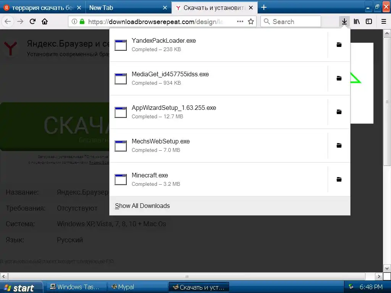Viewport: 391px width, 293px height.
Task: Click the MechsWebSetup.exe file icon
Action: (121, 146)
